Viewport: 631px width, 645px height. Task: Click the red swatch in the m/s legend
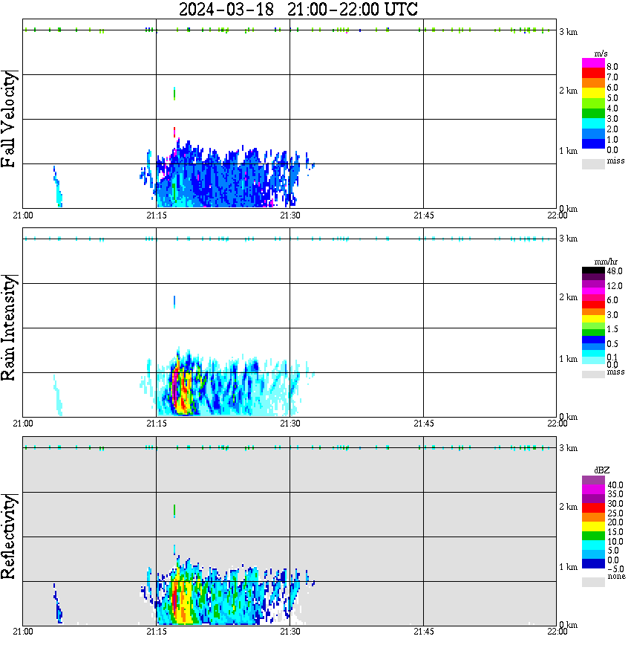point(593,74)
